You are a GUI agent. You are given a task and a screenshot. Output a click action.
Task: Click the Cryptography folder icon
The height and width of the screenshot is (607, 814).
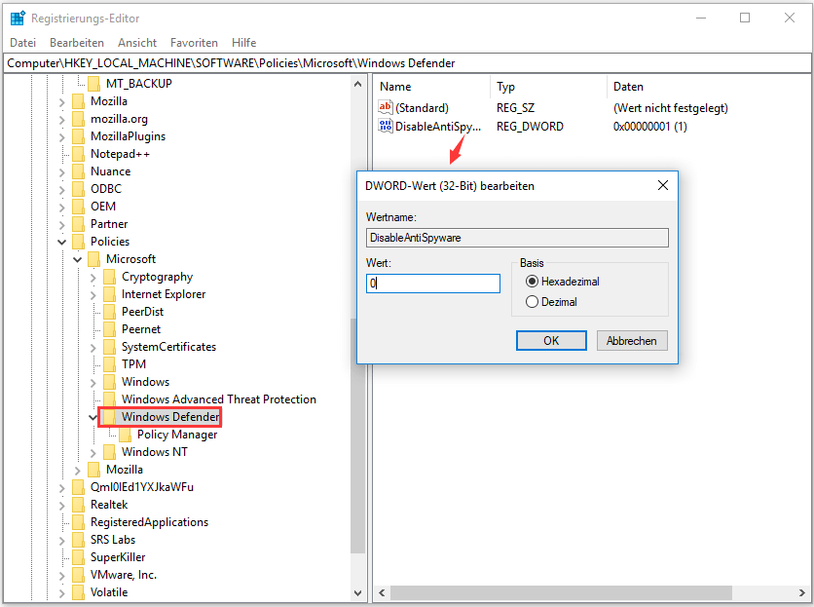(x=109, y=277)
